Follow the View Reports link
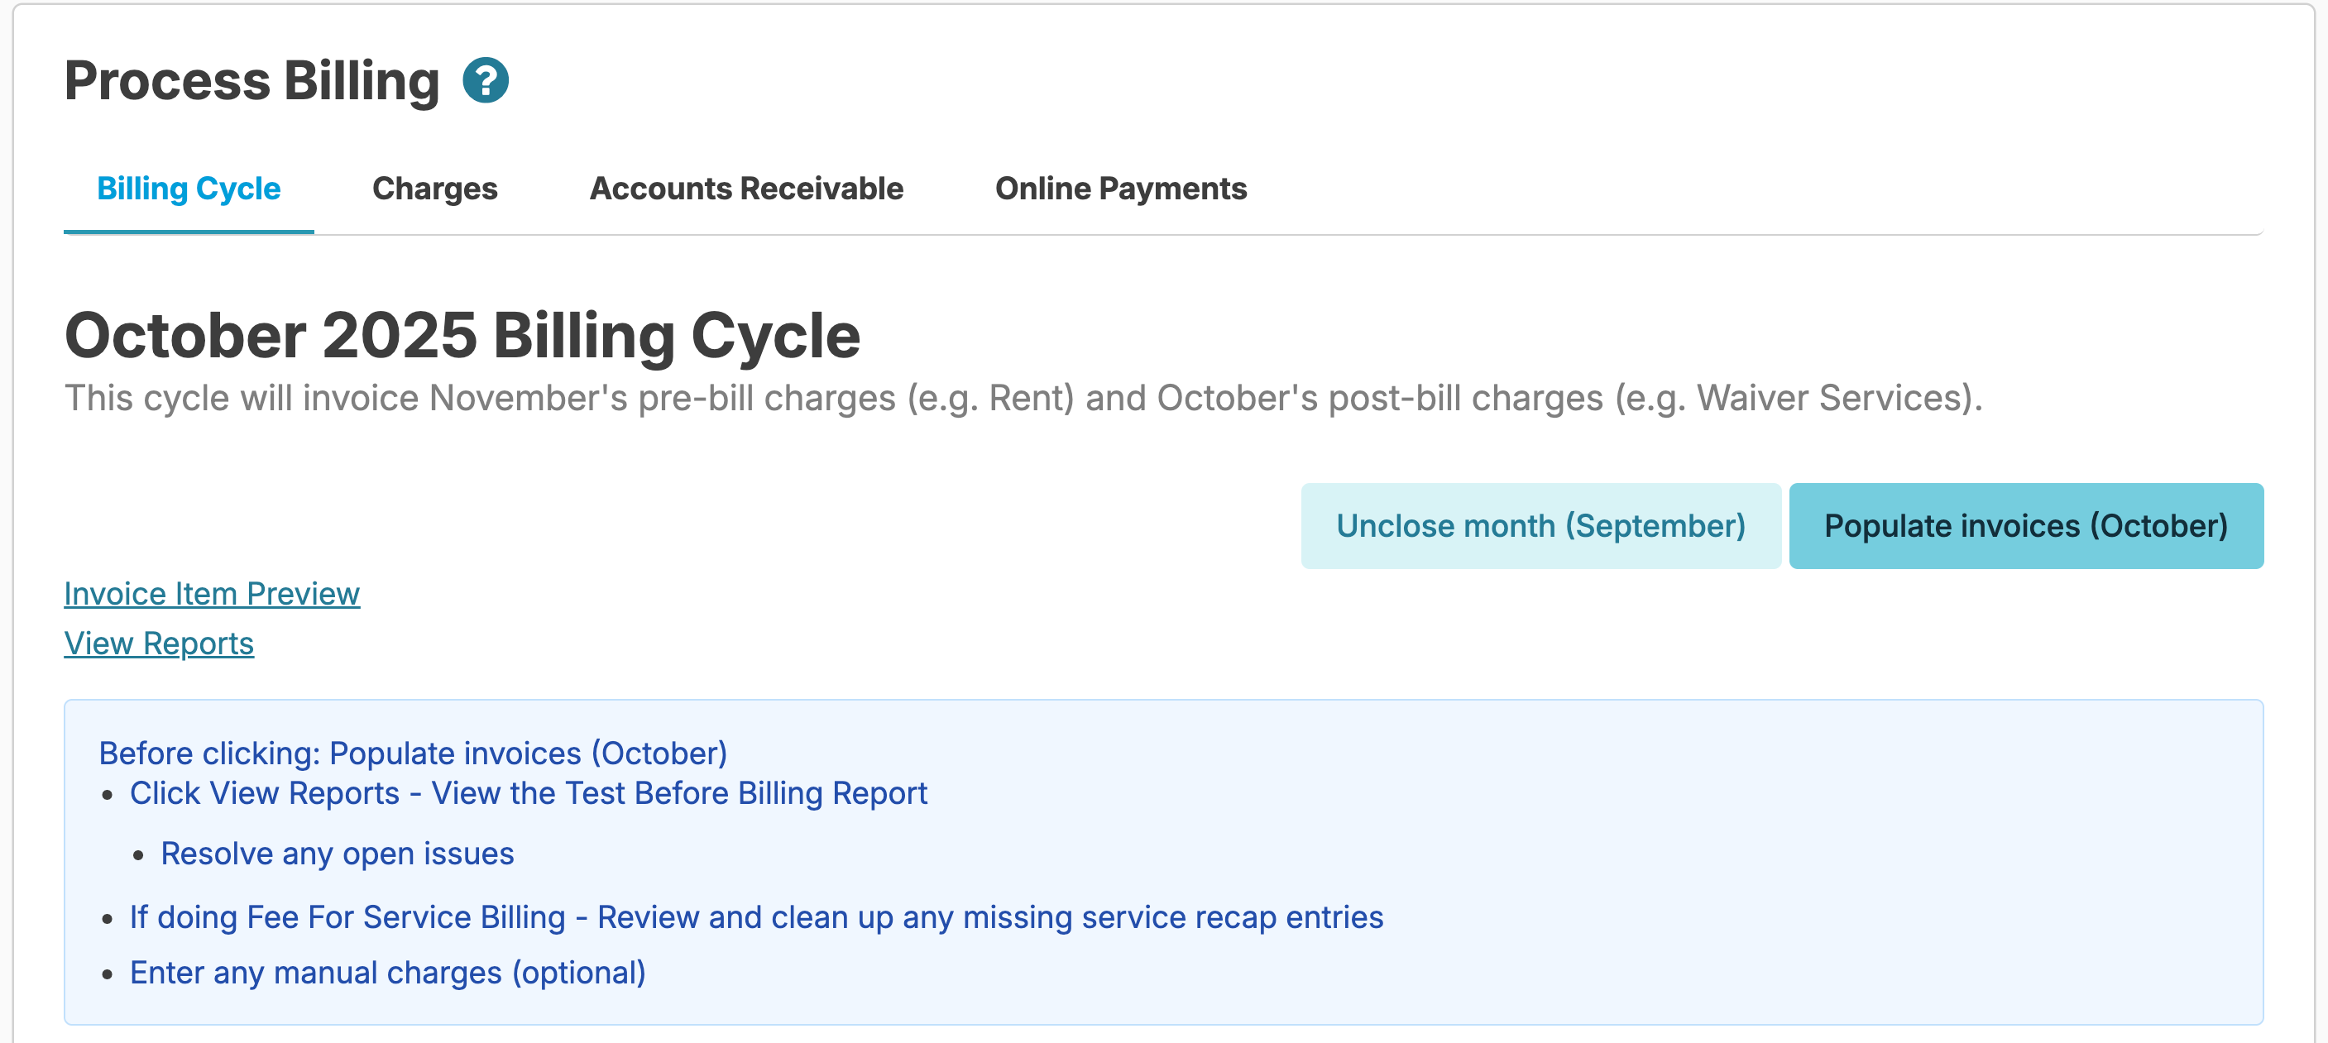This screenshot has width=2328, height=1043. click(158, 644)
